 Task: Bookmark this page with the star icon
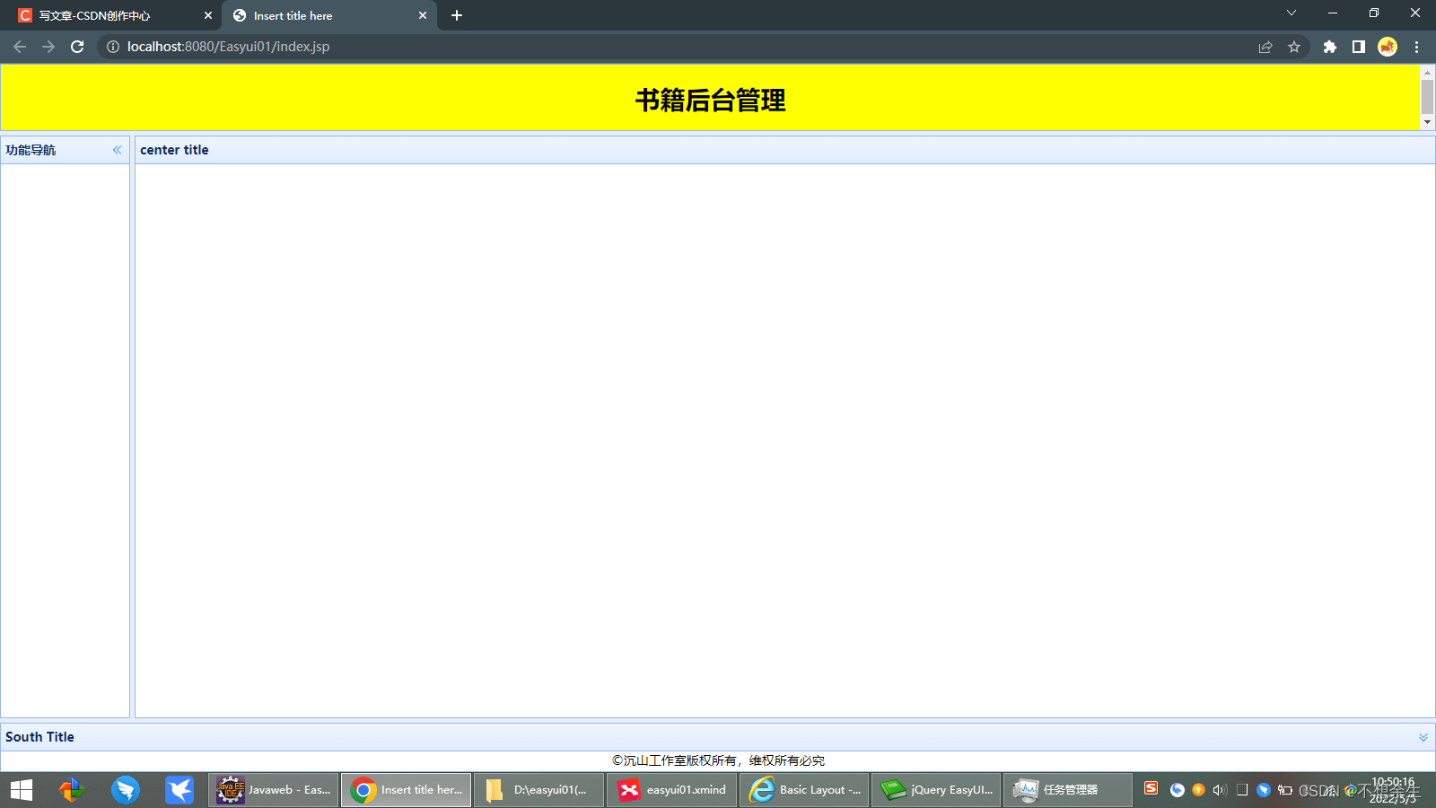coord(1294,47)
